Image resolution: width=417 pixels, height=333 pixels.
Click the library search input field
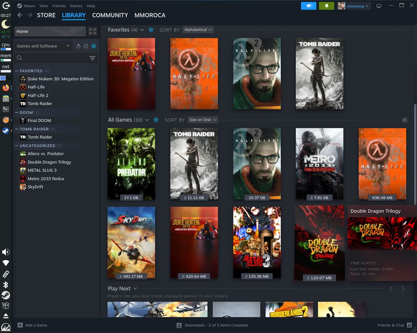[56, 58]
